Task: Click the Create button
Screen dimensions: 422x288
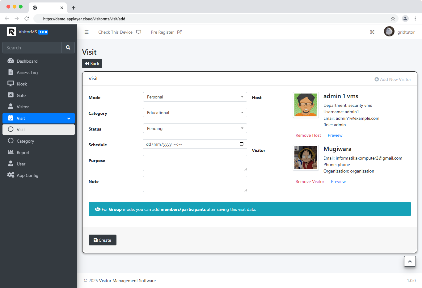Action: 103,240
